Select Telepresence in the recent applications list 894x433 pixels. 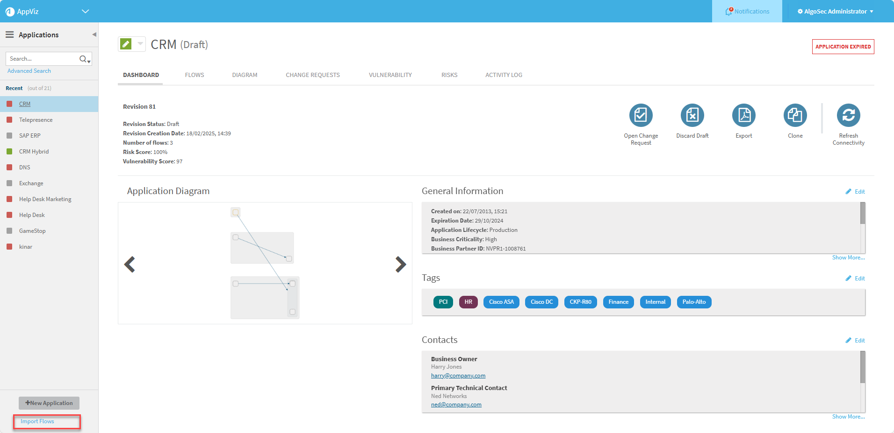36,120
